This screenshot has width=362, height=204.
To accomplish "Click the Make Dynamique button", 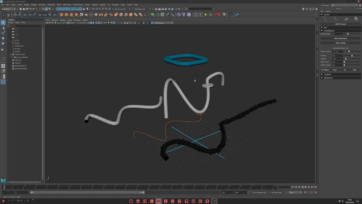I will coord(340,39).
